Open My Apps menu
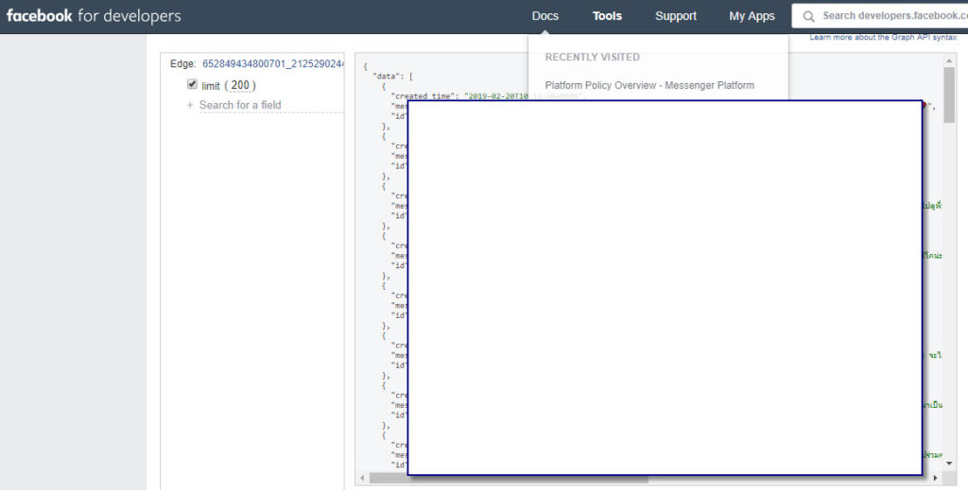968x490 pixels. pyautogui.click(x=752, y=16)
